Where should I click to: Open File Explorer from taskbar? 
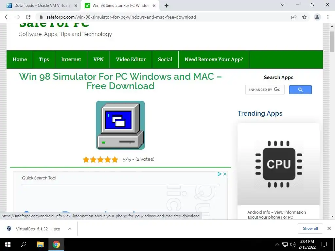40,244
